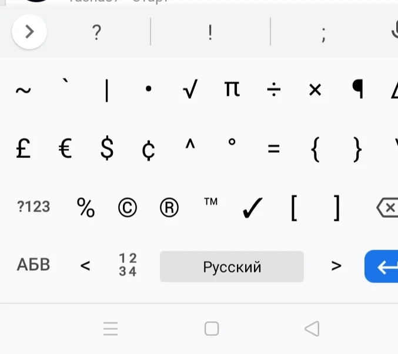Insert the division sign key
The height and width of the screenshot is (354, 398).
click(x=273, y=89)
